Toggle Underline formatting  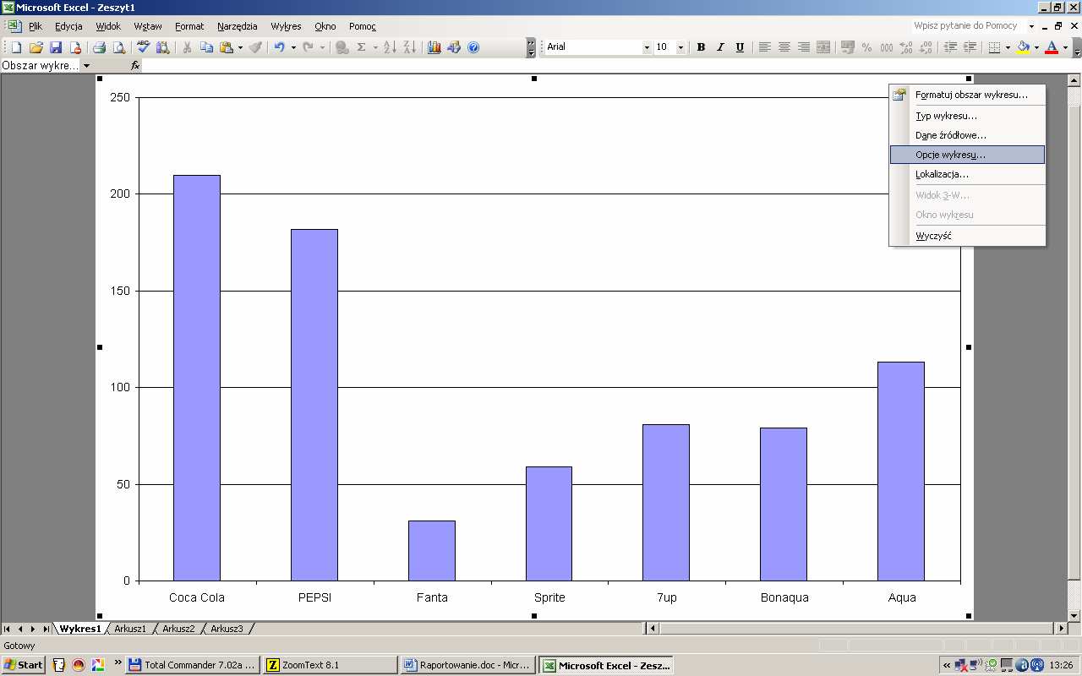(x=740, y=47)
